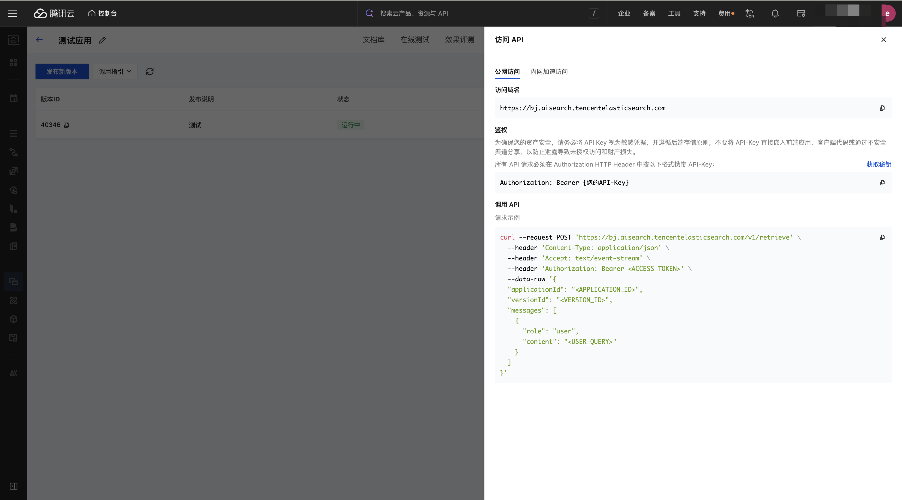902x500 pixels.
Task: Open the highlighted sidebar application icon
Action: 13,282
